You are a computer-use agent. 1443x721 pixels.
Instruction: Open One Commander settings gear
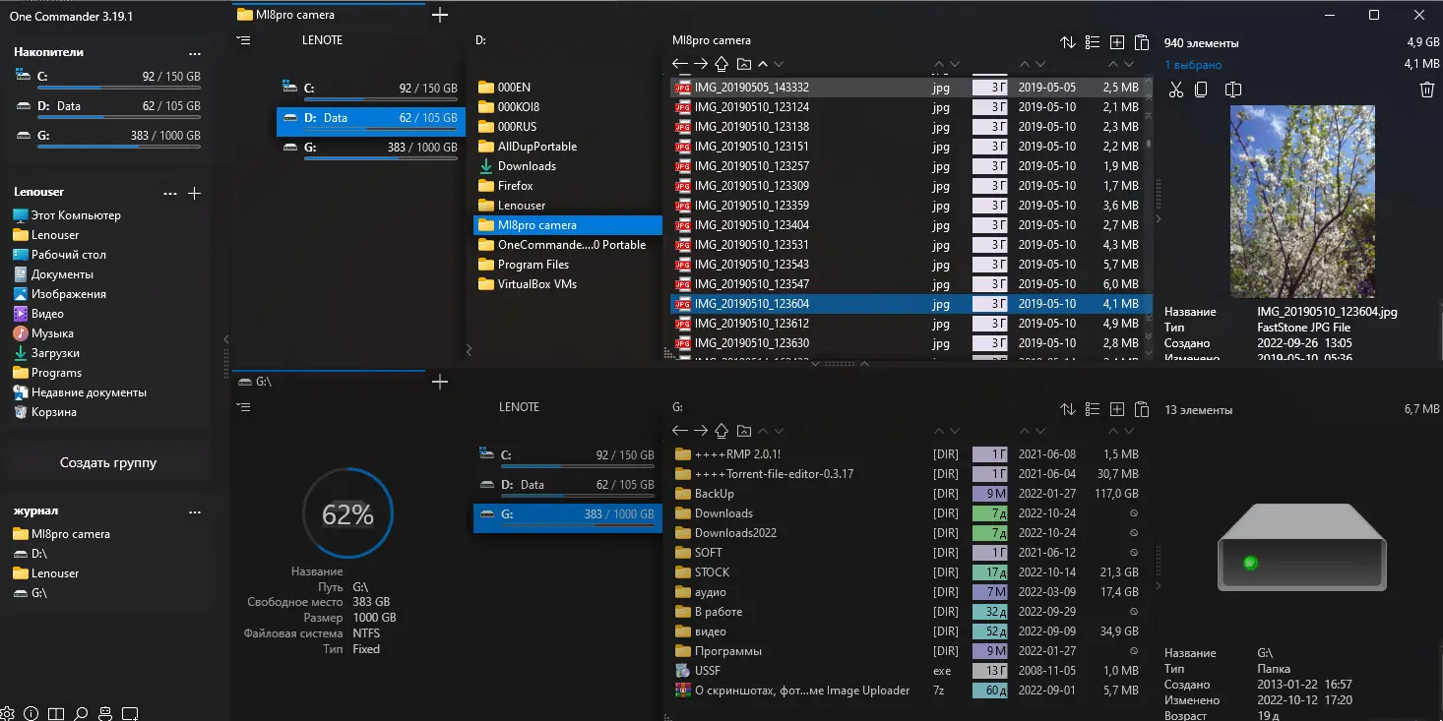(x=8, y=713)
